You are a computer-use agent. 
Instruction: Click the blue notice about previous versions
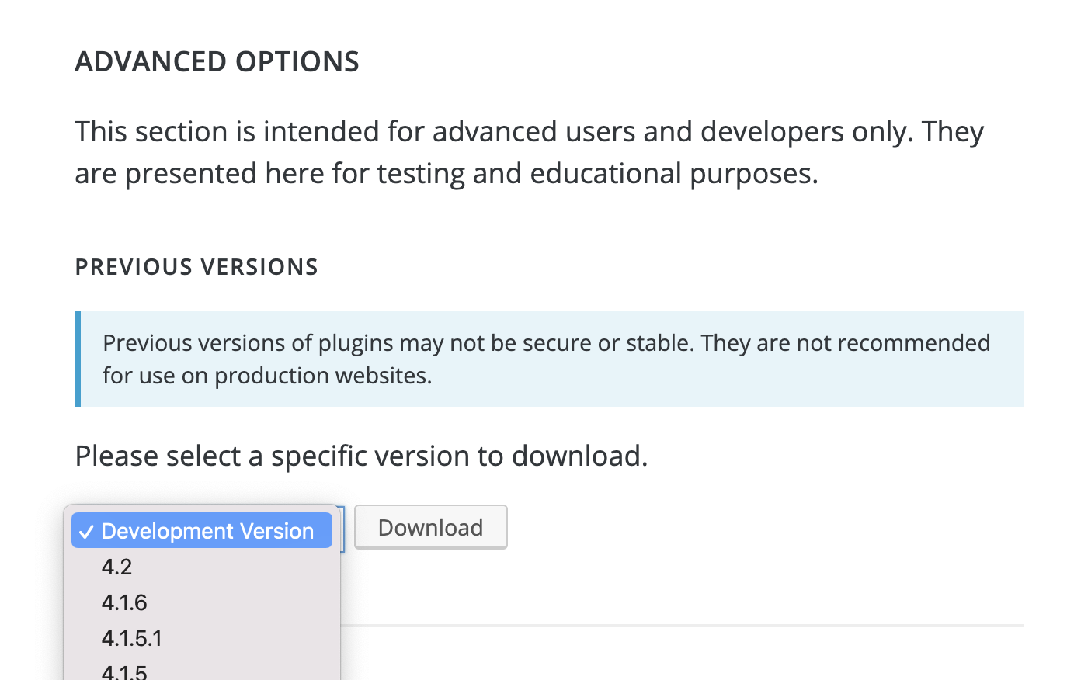(x=549, y=359)
